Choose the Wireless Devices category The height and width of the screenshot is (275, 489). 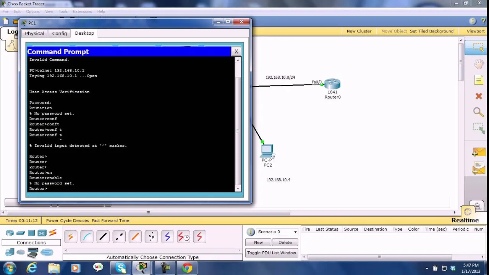click(42, 233)
